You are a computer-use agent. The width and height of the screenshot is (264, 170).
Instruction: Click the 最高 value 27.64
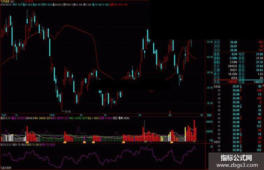[x=260, y=66]
